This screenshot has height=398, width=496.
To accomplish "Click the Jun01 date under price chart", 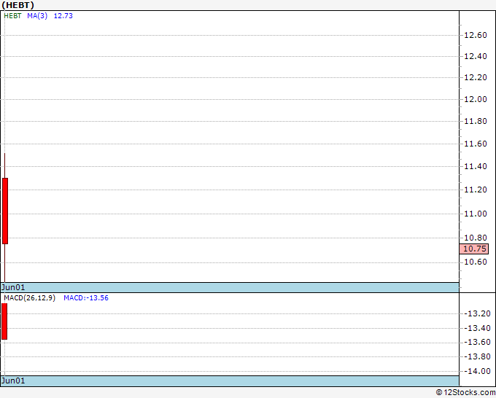I will coord(13,287).
